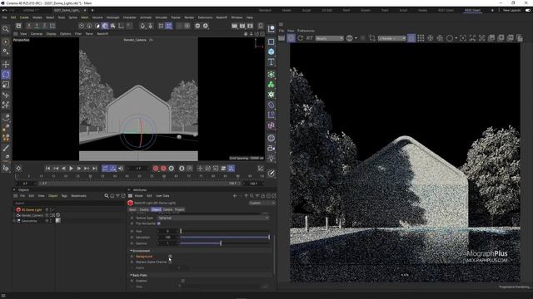Open dropdown arrow next to globe icon

[x=356, y=38]
